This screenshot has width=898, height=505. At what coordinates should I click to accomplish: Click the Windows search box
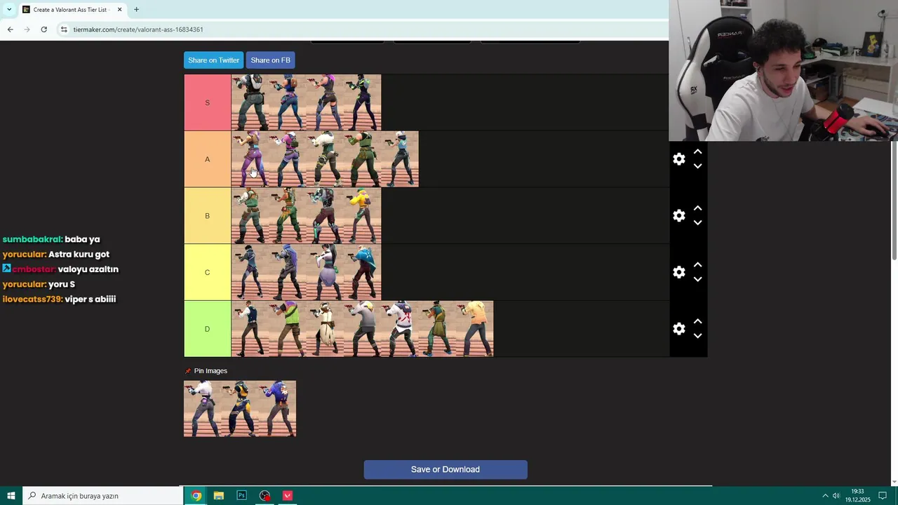103,496
